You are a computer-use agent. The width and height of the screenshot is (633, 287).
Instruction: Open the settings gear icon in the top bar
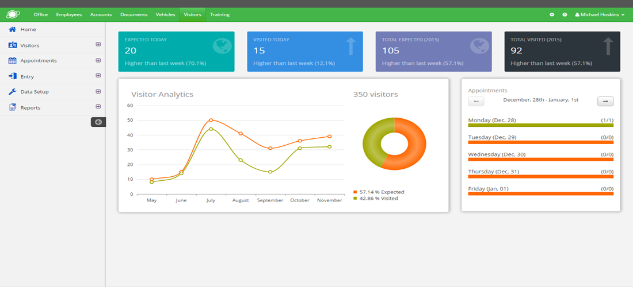click(x=552, y=14)
